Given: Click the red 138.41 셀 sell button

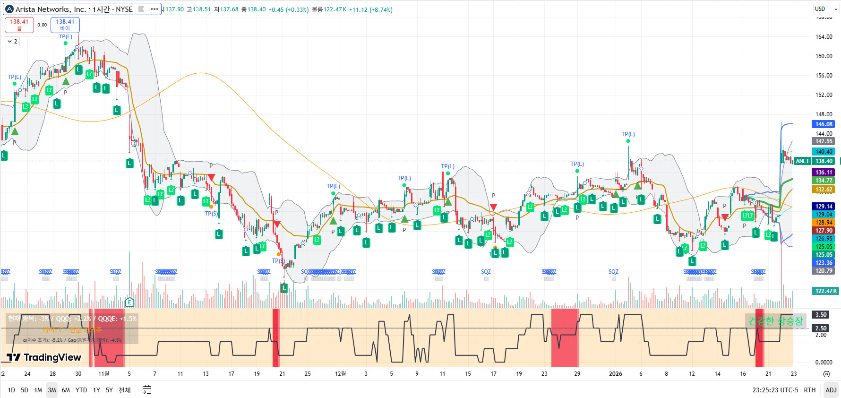Looking at the screenshot, I should 19,25.
